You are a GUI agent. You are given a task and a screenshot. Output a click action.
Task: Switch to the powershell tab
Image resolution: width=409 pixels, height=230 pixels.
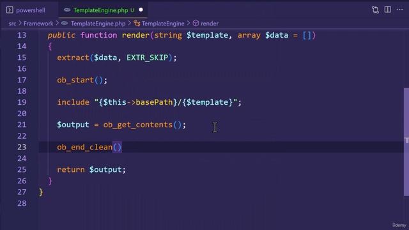coord(26,10)
